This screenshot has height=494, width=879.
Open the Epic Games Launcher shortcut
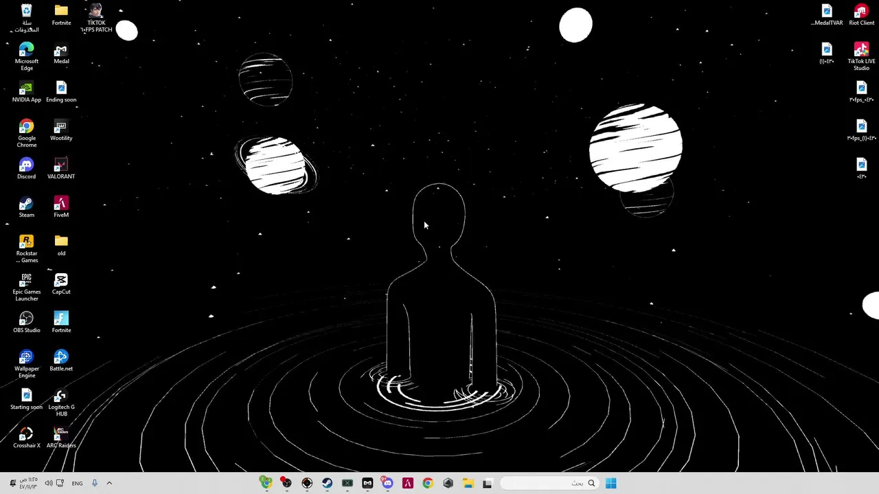[x=26, y=287]
